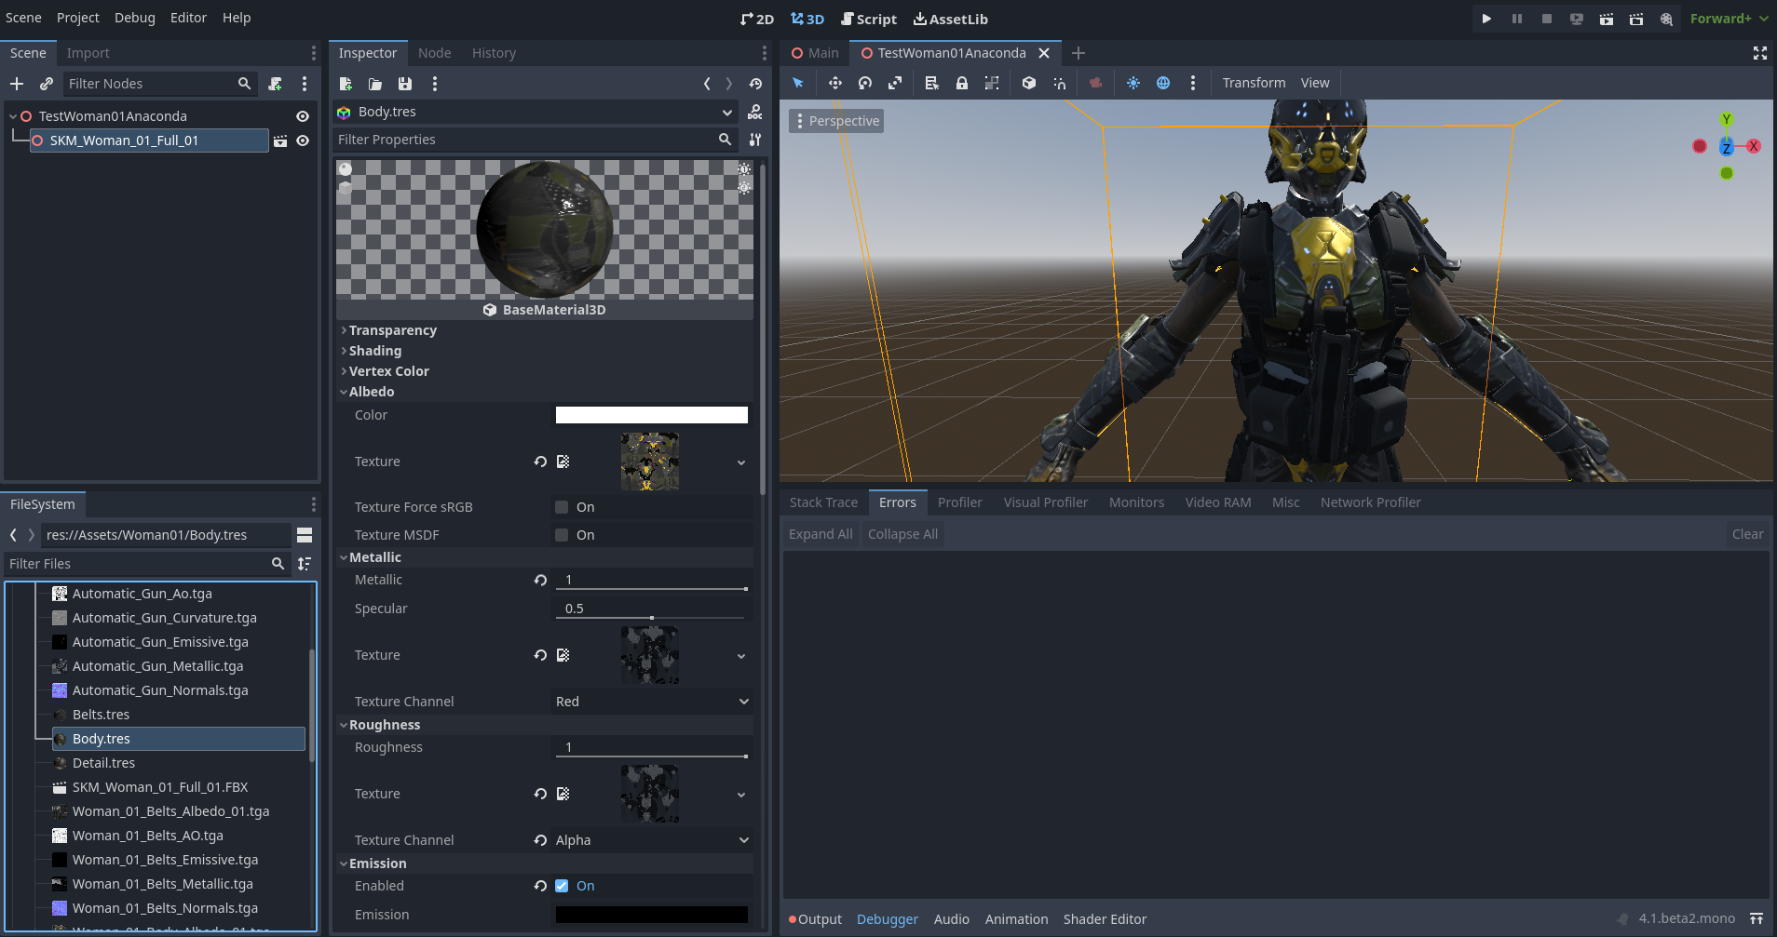Switch to the Errors debugger tab
The width and height of the screenshot is (1777, 937).
[x=897, y=502]
